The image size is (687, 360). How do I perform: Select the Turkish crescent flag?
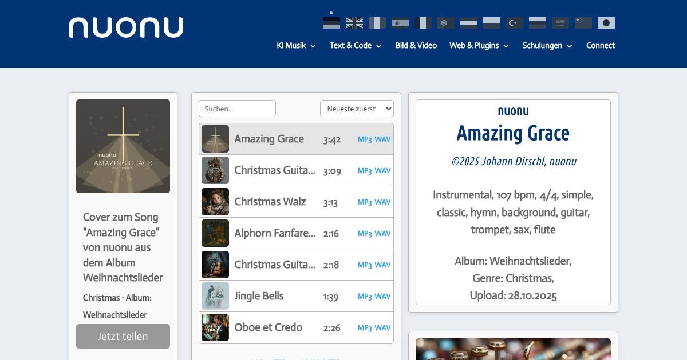[x=515, y=23]
